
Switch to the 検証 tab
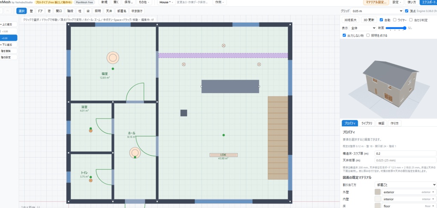click(x=381, y=123)
